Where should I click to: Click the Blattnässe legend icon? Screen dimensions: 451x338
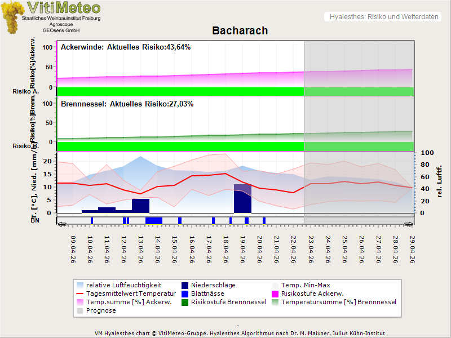tap(184, 293)
